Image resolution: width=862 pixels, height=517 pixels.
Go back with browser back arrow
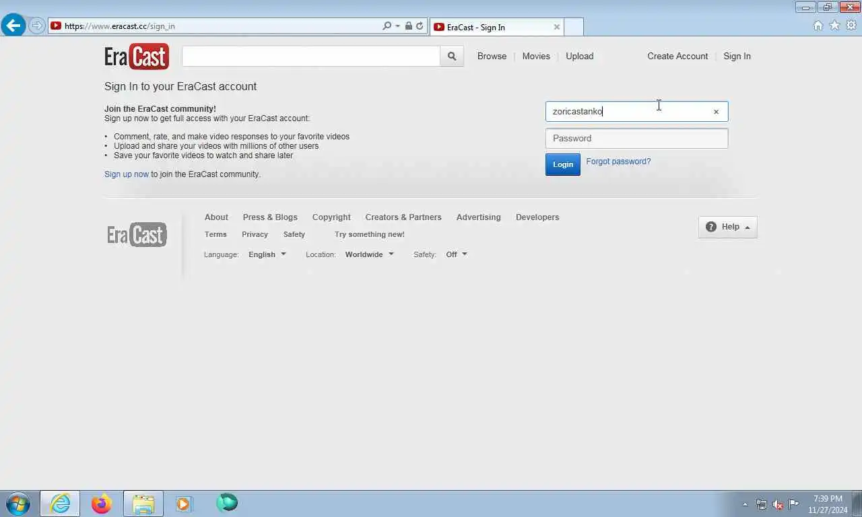click(13, 26)
